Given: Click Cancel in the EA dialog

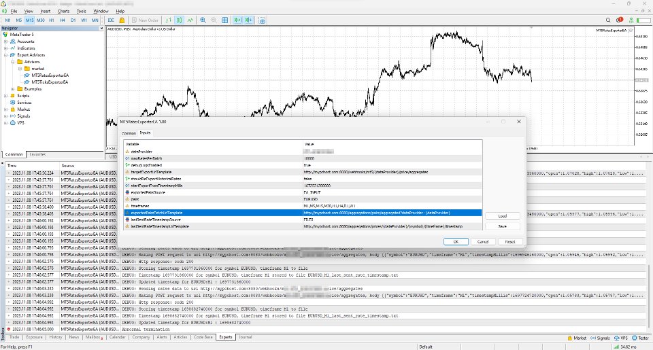Looking at the screenshot, I should click(483, 242).
